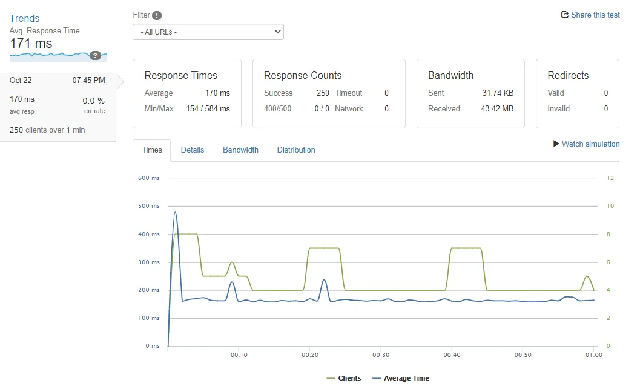Open the Bandwidth tab
The image size is (640, 389).
[x=240, y=150]
